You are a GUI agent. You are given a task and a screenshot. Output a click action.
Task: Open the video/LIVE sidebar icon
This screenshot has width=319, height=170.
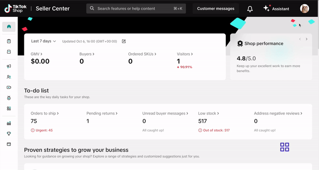[x=9, y=87]
